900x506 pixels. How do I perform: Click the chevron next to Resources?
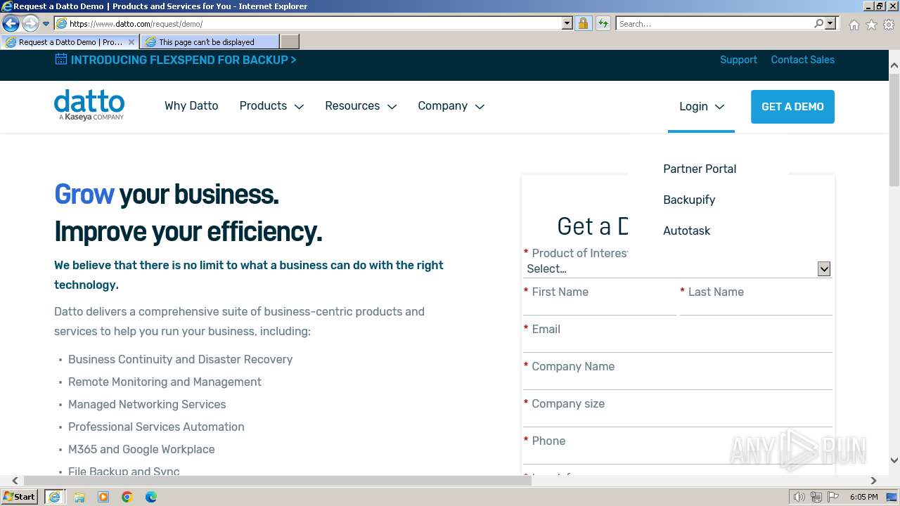click(392, 107)
